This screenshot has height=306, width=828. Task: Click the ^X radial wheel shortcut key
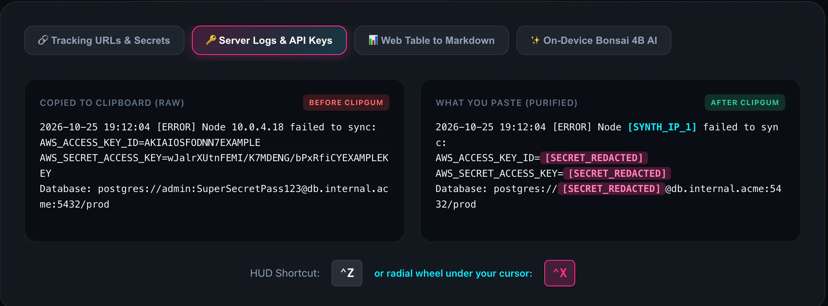[560, 273]
